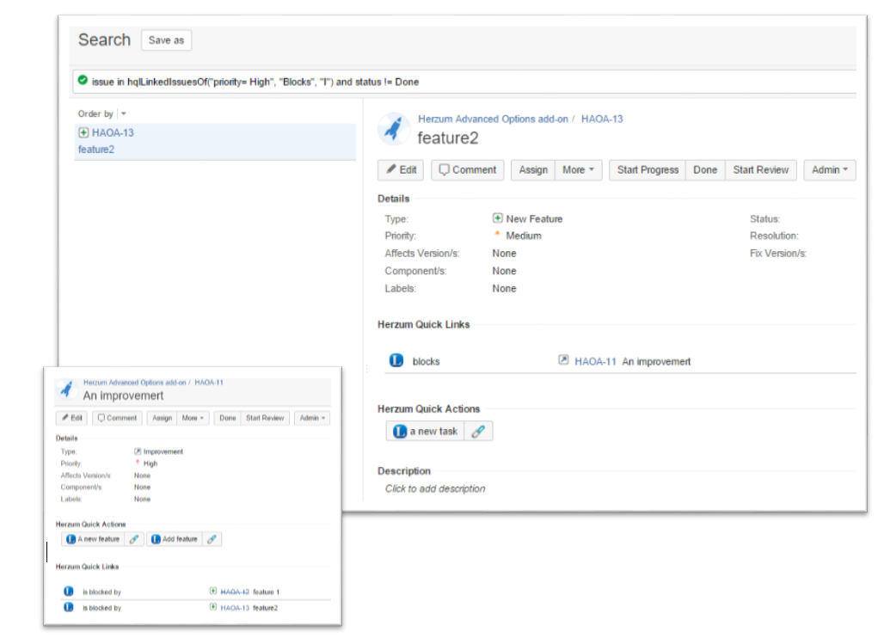The image size is (884, 638).
Task: Open the More dropdown for feature2
Action: (x=578, y=170)
